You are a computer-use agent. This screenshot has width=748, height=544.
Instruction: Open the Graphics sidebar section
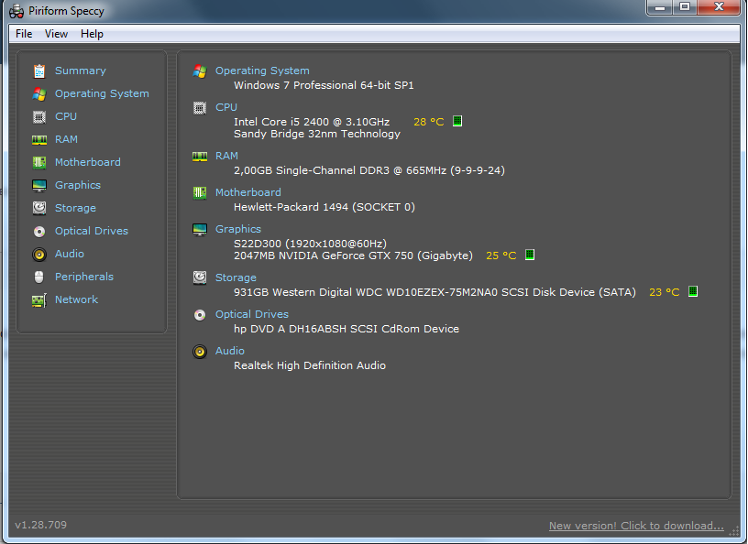click(x=78, y=185)
